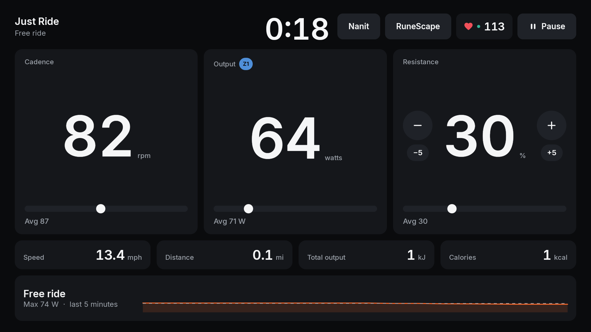Select the Speed 13.4 mph tile
591x332 pixels.
pyautogui.click(x=82, y=255)
